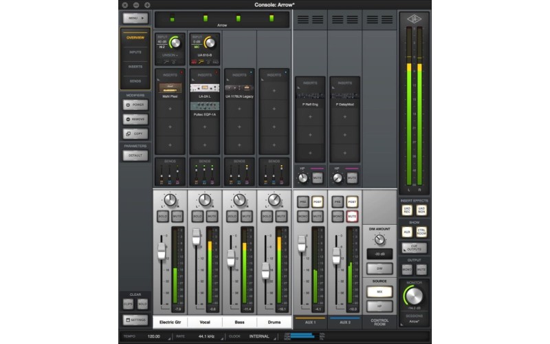Screen dimensions: 550x344
Task: Toggle 48V phantom power on Vocal
Action: 194,62
